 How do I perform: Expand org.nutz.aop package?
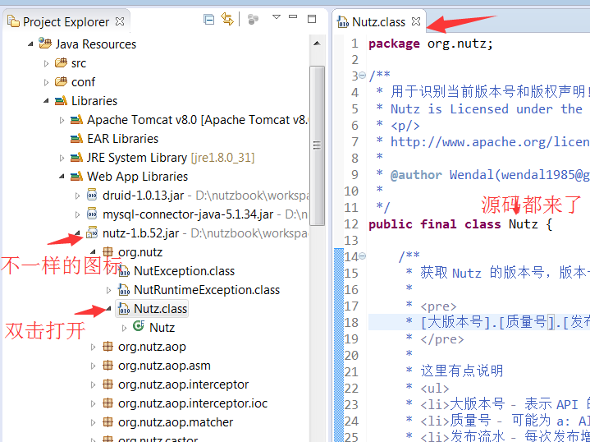[94, 347]
